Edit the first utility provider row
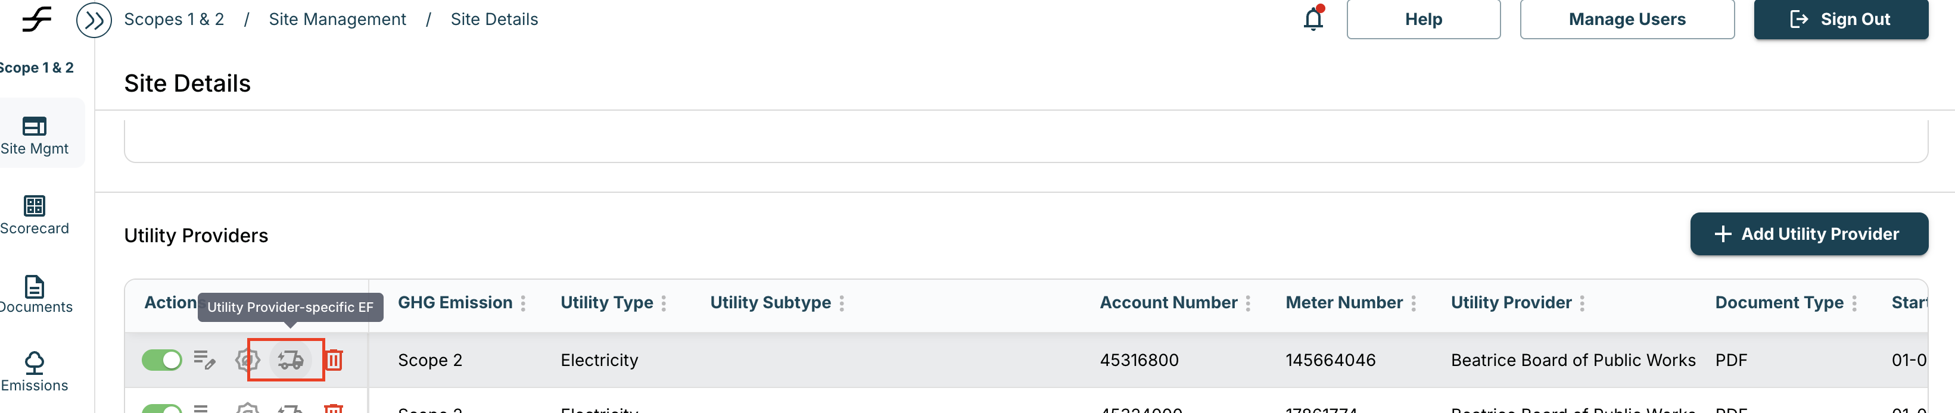This screenshot has height=413, width=1955. [204, 360]
